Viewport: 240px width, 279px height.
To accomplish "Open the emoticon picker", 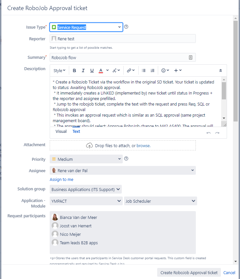I will pos(165,70).
